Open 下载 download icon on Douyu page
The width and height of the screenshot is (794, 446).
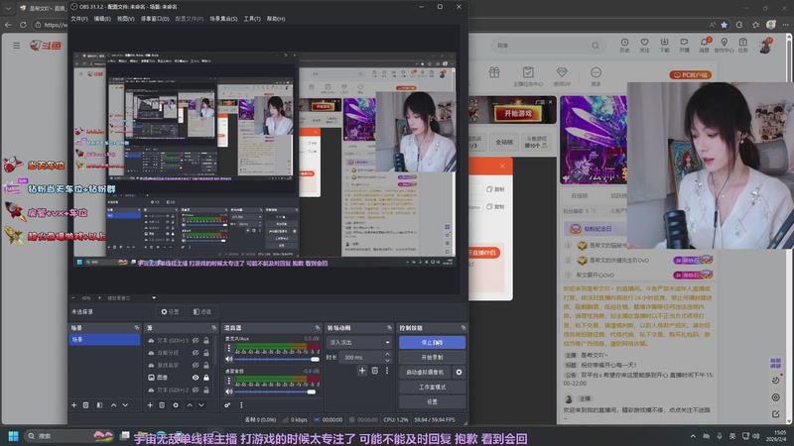[664, 45]
